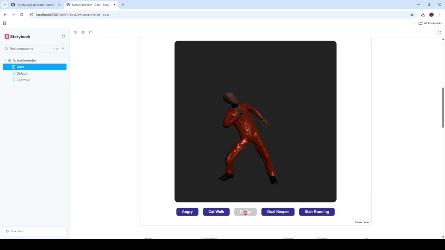
Task: Go back with the browser back arrow
Action: point(5,15)
